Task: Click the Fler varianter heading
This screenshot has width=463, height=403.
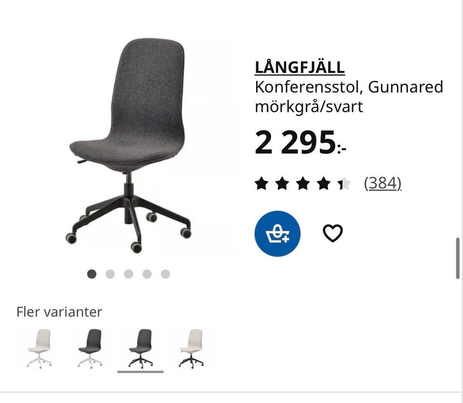Action: (x=59, y=312)
